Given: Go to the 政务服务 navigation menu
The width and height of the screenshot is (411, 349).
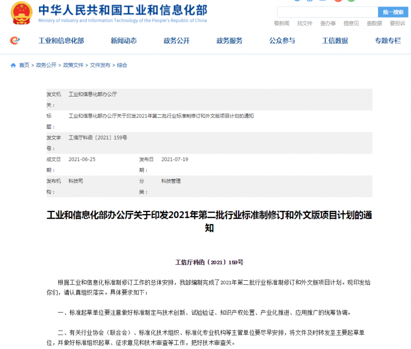Looking at the screenshot, I should click(230, 41).
